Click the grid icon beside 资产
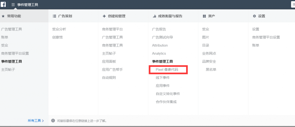 coord(204,16)
